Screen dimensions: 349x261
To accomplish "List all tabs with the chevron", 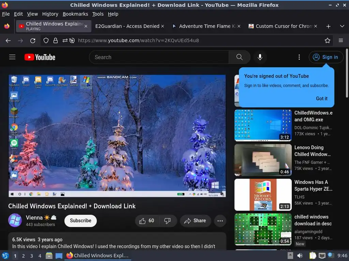I will click(342, 26).
